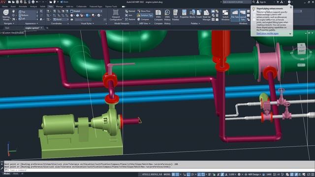
Task: Close the Sloped piping enhancements tooltip
Action: click(291, 7)
